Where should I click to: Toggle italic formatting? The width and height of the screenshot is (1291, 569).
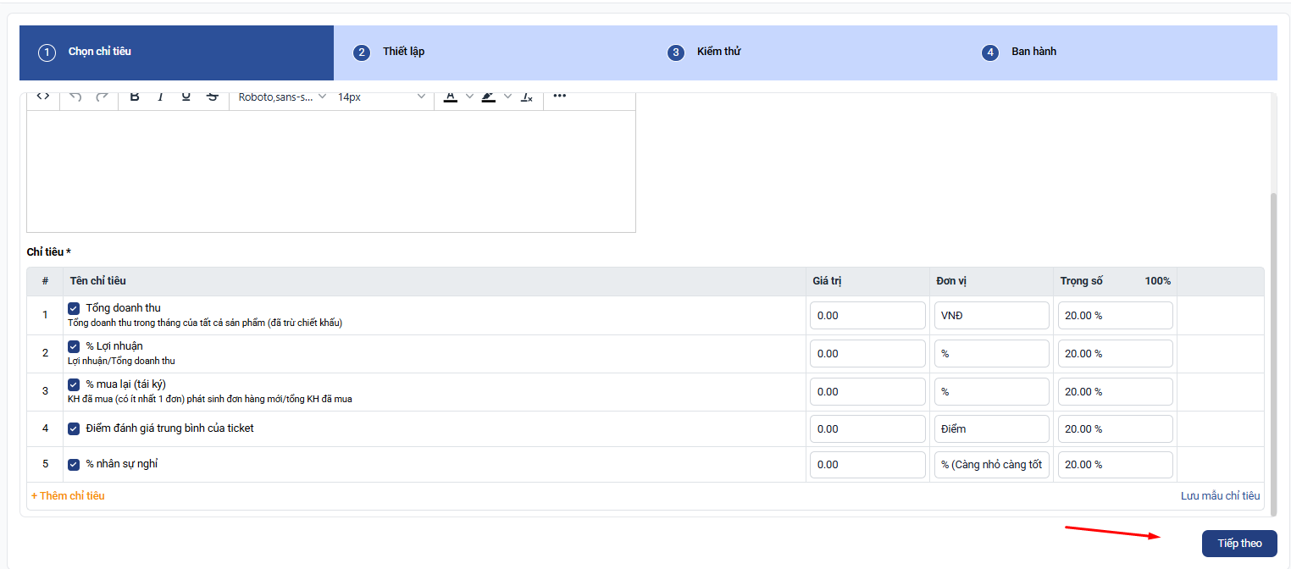click(160, 97)
